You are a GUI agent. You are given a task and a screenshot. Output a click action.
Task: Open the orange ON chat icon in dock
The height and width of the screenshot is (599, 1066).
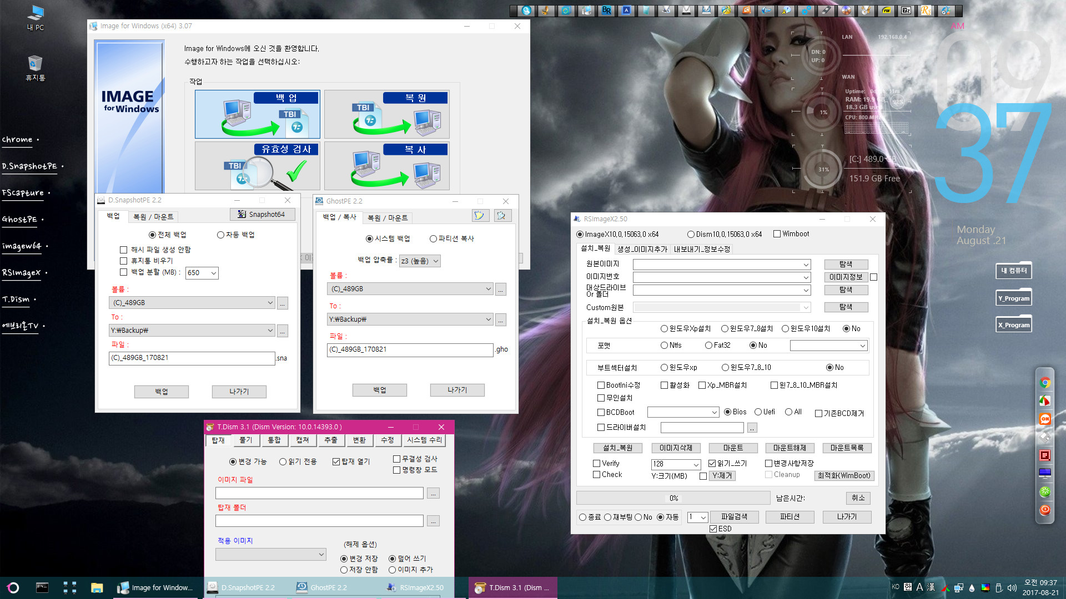pyautogui.click(x=1045, y=419)
